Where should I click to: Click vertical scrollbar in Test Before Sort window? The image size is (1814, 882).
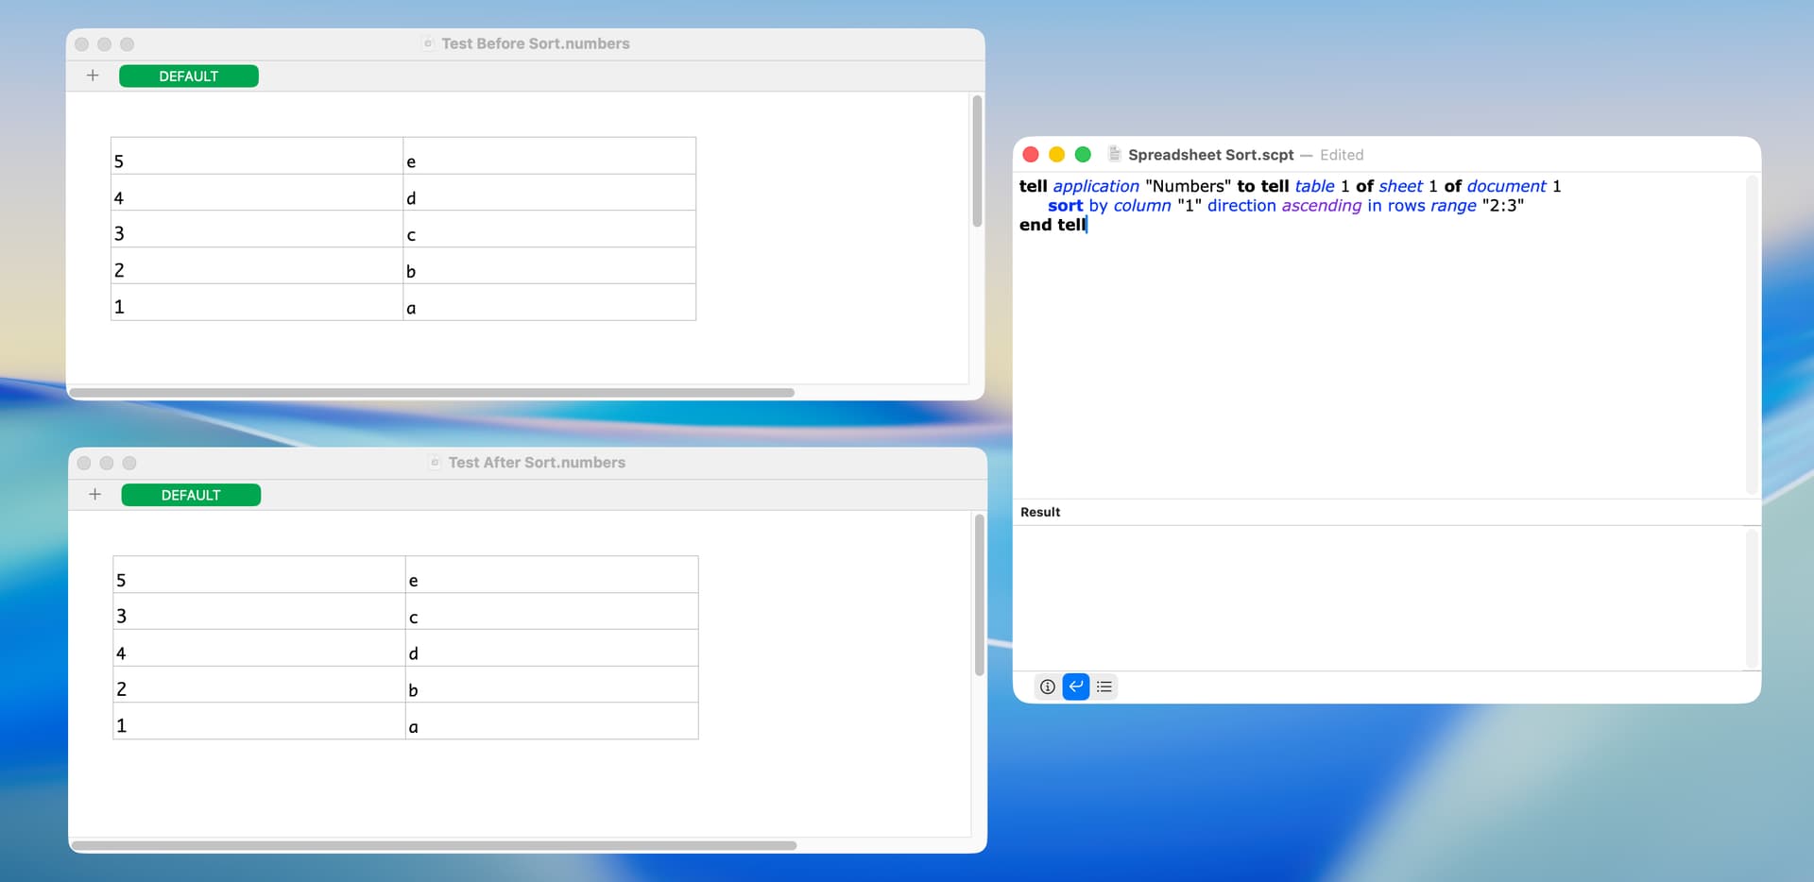tap(977, 161)
